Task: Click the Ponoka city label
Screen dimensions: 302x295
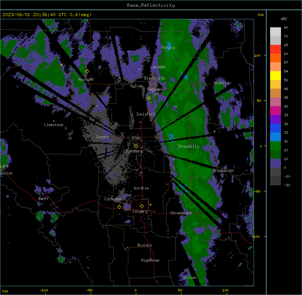Action: coord(168,48)
